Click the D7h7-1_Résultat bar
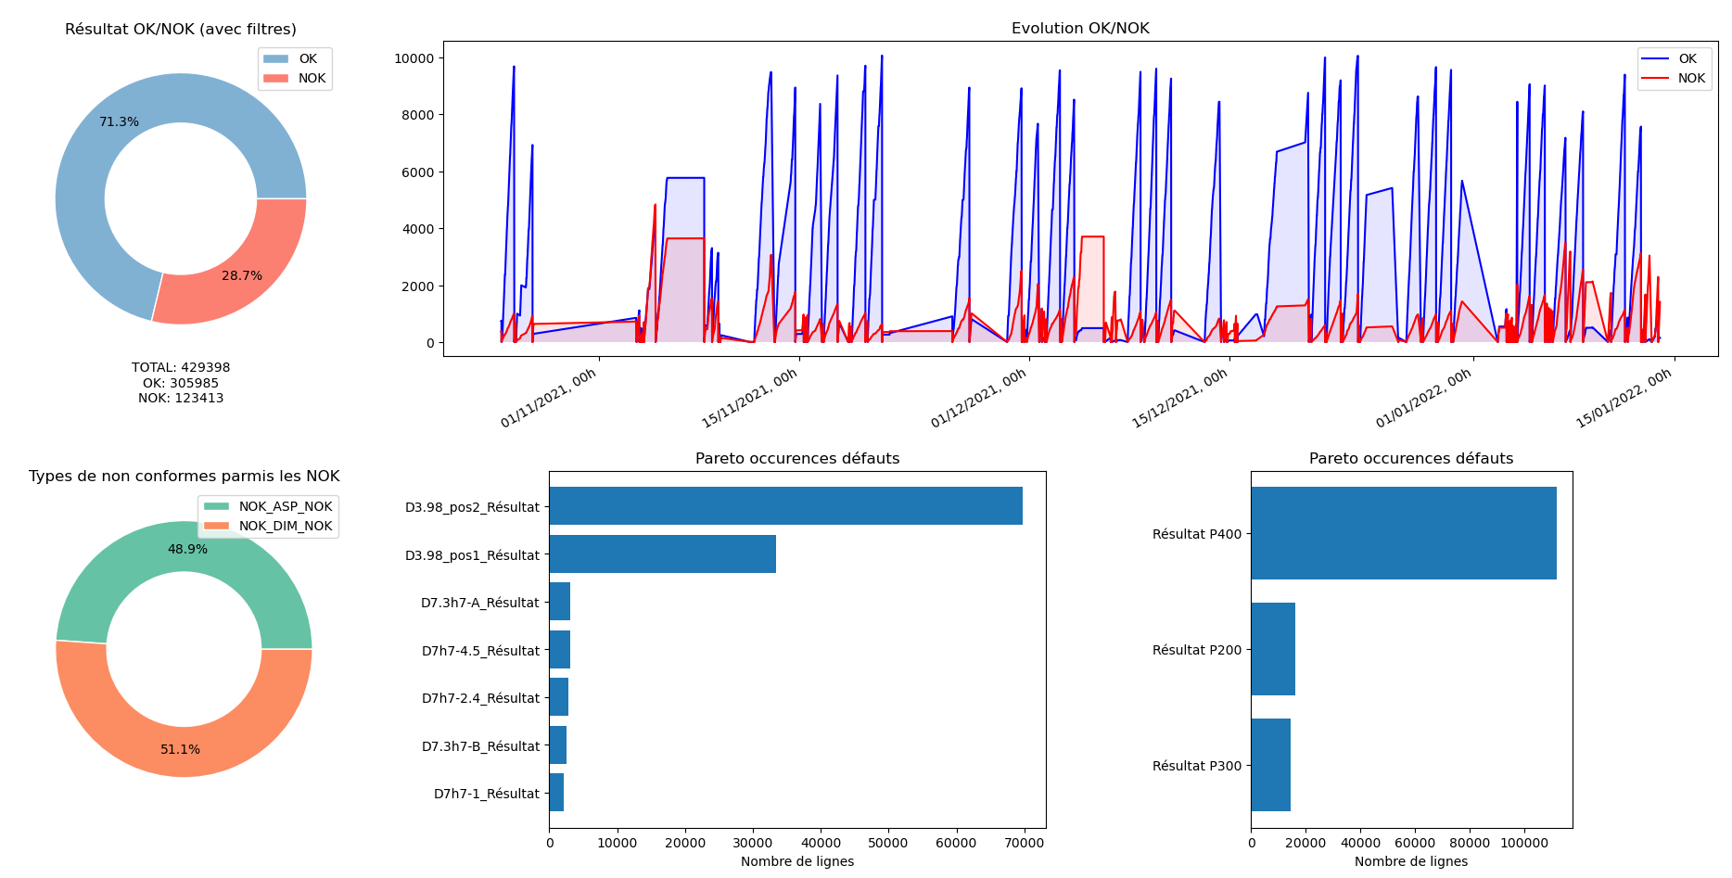The width and height of the screenshot is (1732, 878). (556, 793)
